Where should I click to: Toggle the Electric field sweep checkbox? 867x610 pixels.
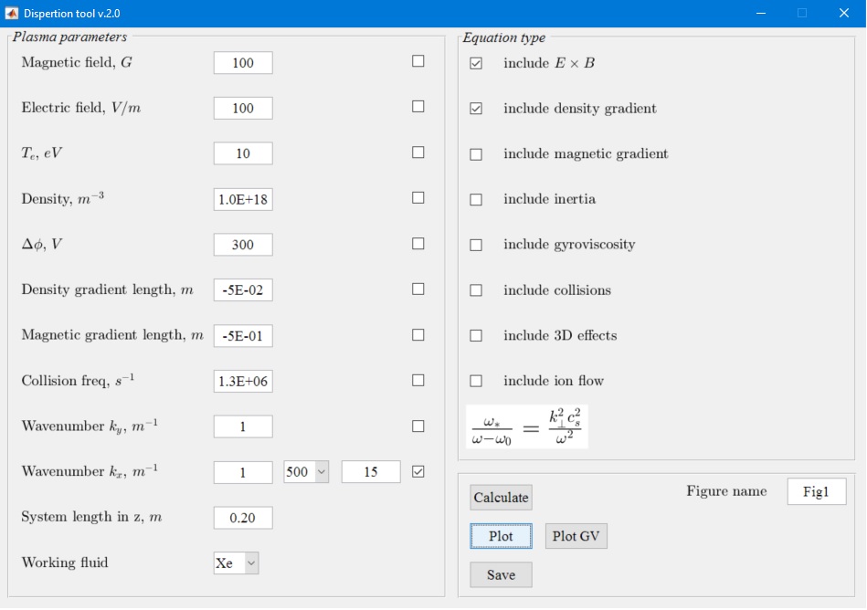coord(418,106)
